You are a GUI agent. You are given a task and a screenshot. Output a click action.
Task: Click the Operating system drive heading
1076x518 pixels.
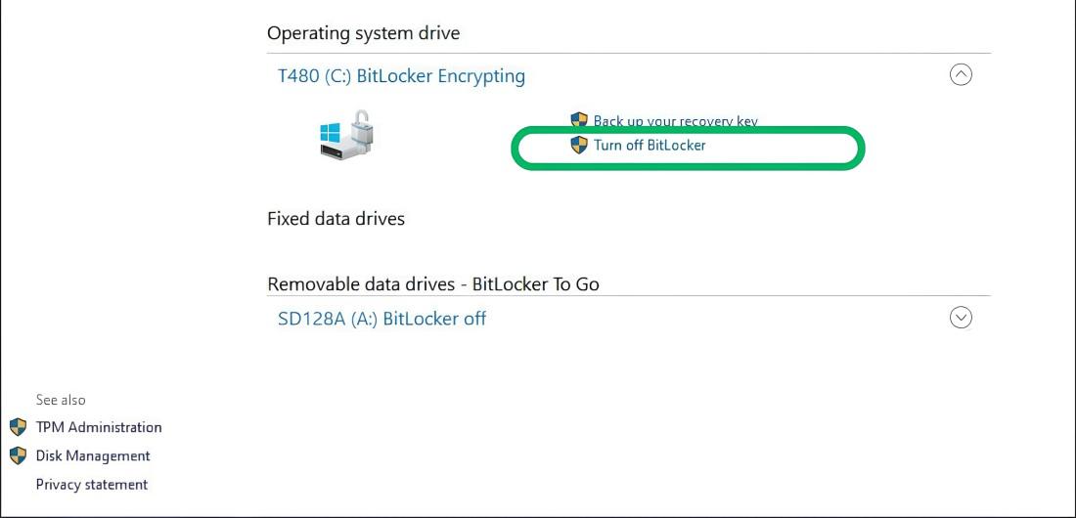pyautogui.click(x=363, y=33)
